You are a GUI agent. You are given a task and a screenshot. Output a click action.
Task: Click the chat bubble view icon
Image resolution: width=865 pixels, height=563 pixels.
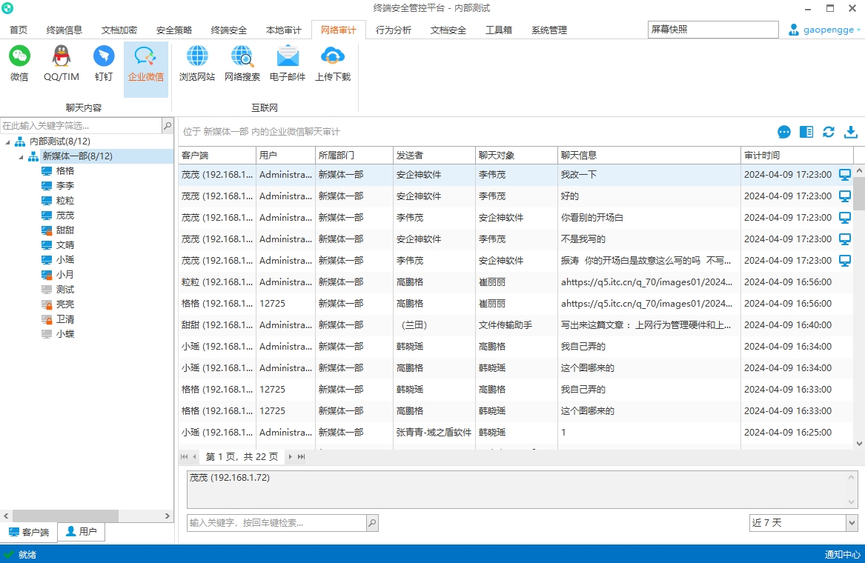(x=783, y=132)
